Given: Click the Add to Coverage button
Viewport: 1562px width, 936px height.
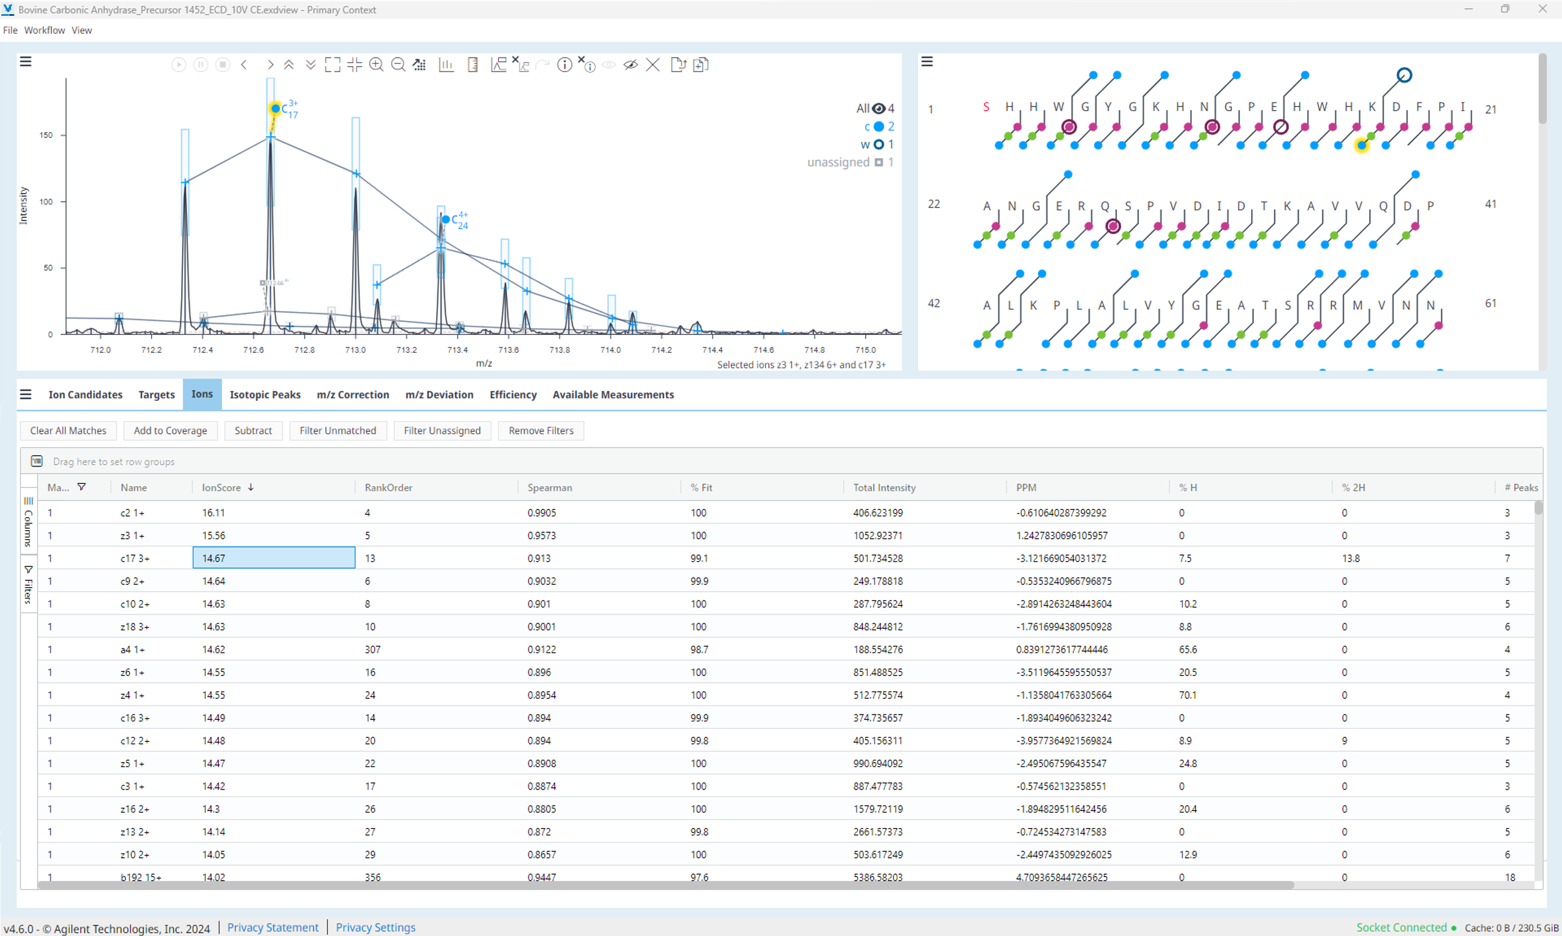Looking at the screenshot, I should (x=171, y=430).
